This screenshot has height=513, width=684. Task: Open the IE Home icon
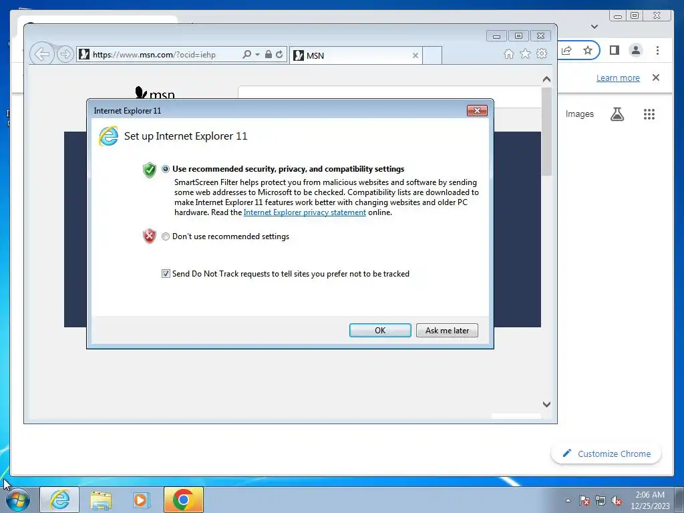click(x=508, y=53)
